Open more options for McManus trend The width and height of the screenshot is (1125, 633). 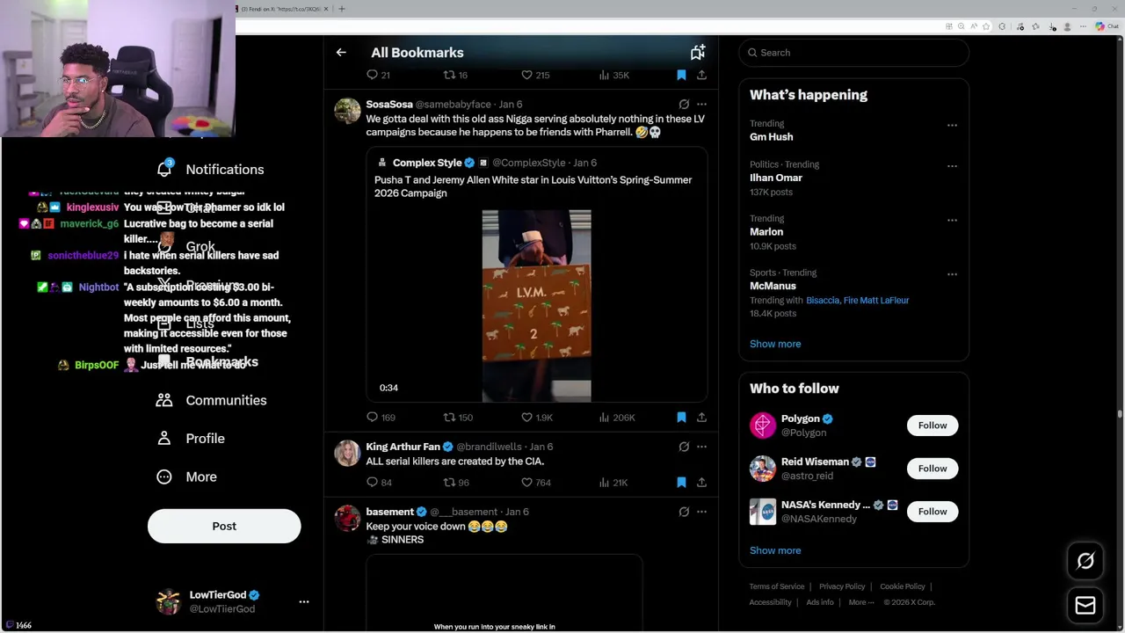coord(952,274)
